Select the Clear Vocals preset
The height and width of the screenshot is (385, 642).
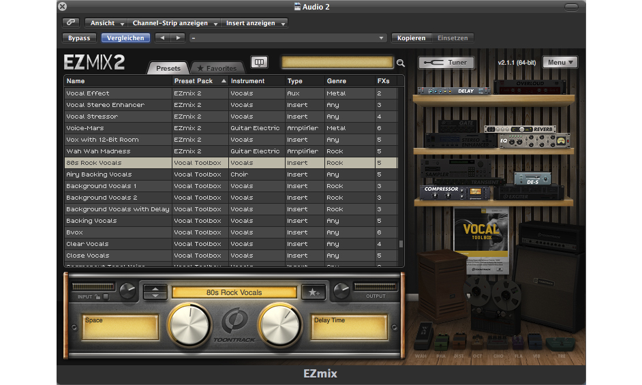pyautogui.click(x=231, y=244)
